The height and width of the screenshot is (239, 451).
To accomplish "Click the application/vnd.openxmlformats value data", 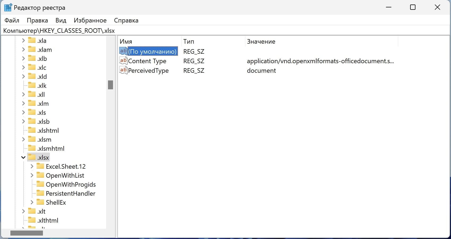I will pos(320,61).
